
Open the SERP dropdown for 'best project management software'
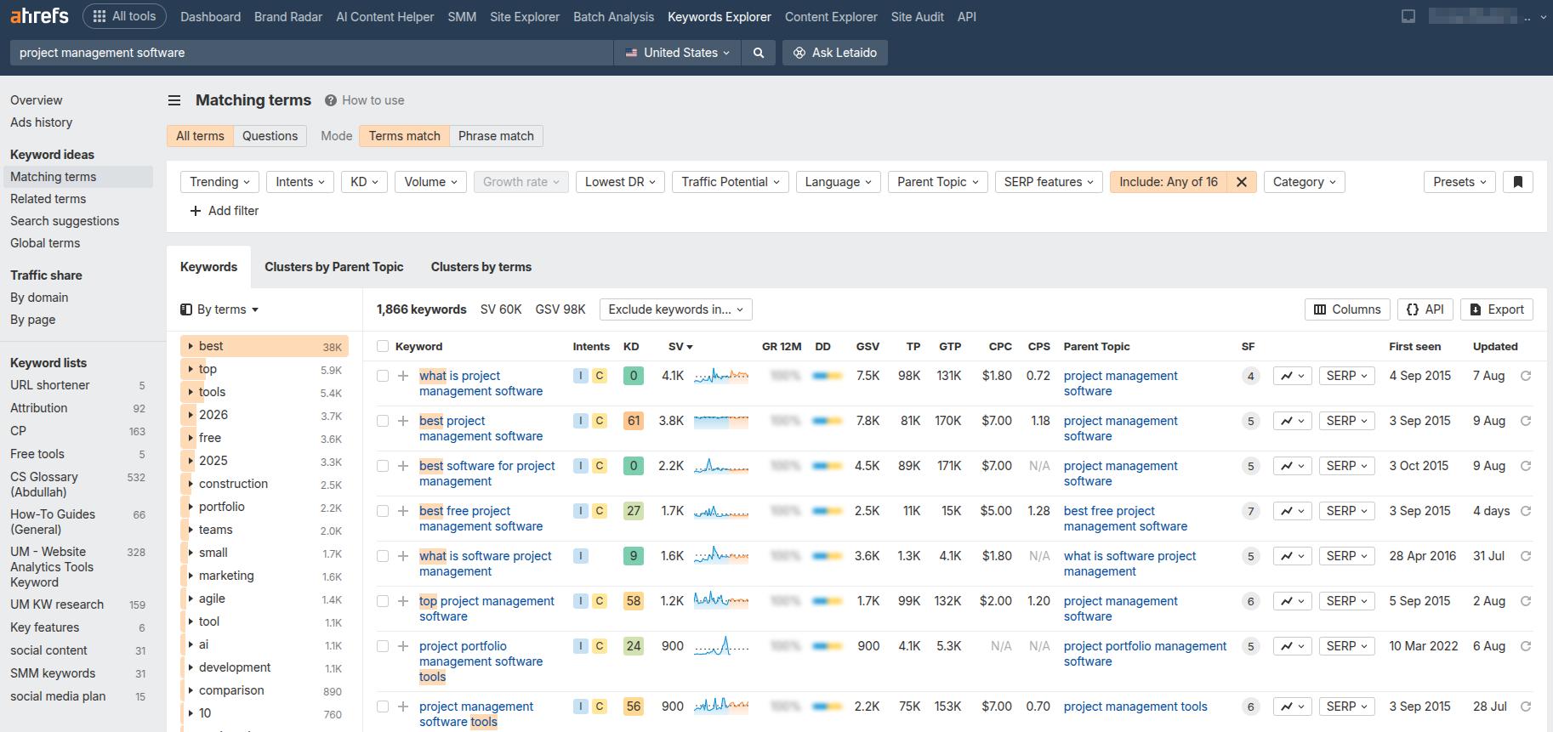click(1347, 421)
